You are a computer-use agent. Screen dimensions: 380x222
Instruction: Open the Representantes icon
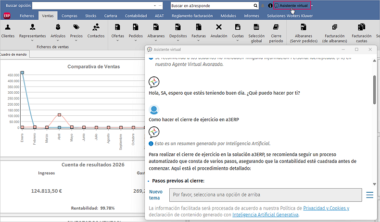click(33, 27)
